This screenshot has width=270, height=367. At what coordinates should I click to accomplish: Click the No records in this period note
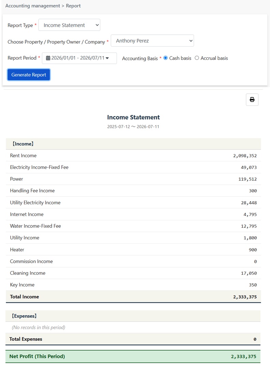point(39,328)
